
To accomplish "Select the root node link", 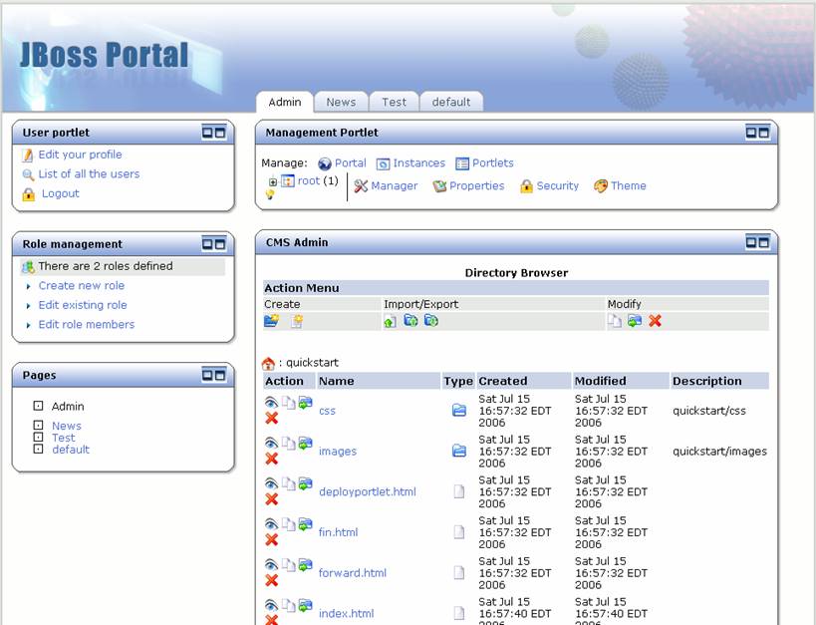I will (x=309, y=180).
